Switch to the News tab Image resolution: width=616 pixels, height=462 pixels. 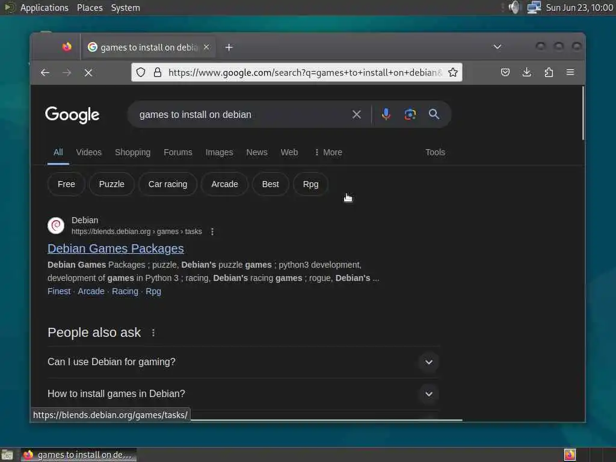257,152
